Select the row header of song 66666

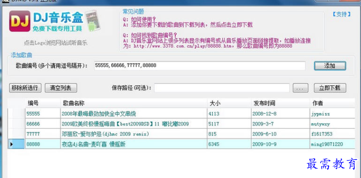coord(17,123)
